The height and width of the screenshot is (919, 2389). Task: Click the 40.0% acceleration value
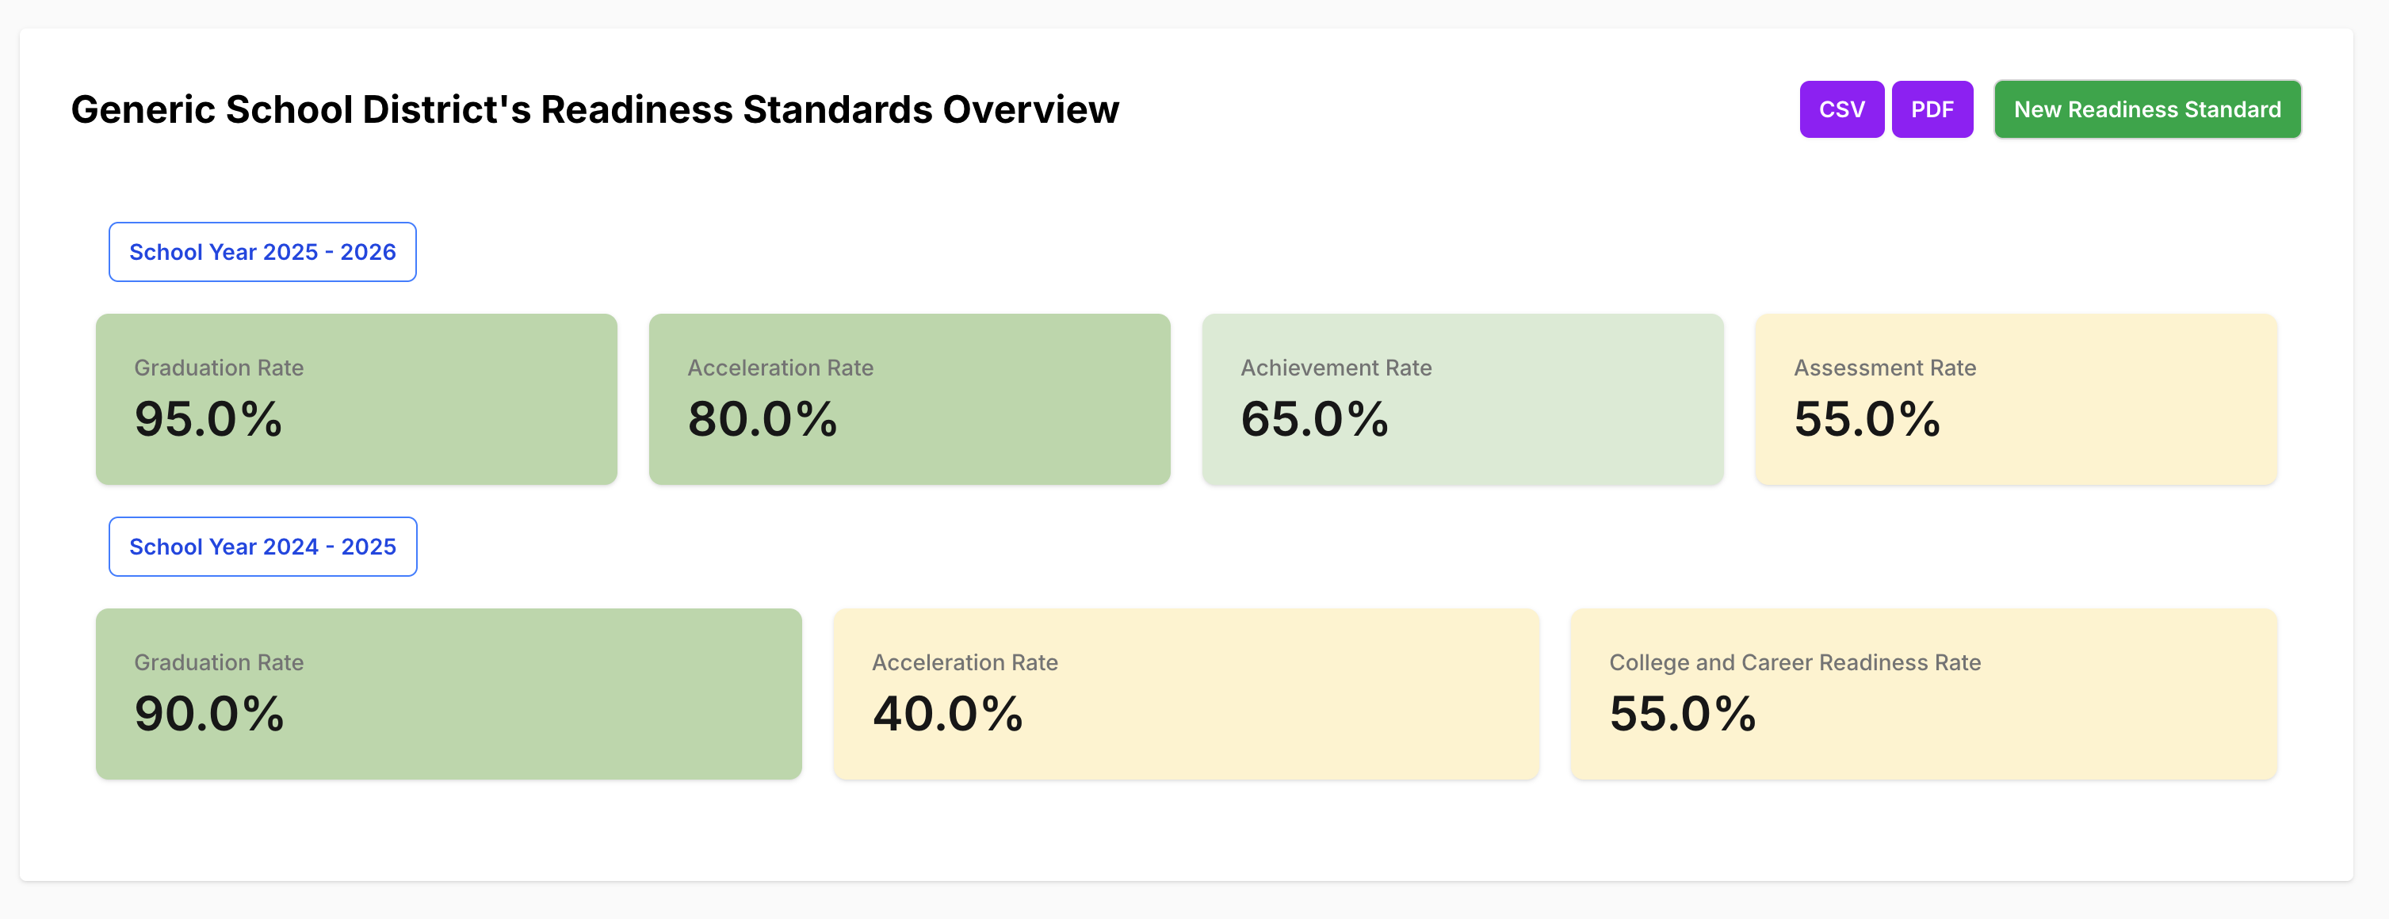click(947, 714)
